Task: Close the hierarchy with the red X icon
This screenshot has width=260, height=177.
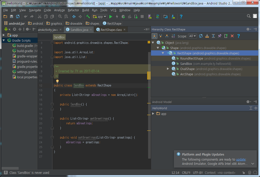Action: pyautogui.click(x=232, y=36)
